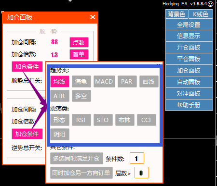Open the 帮助手册 manual

pos(189,105)
